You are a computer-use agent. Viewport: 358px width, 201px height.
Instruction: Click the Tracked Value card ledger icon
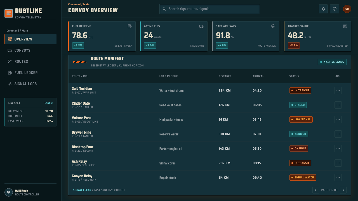[345, 26]
